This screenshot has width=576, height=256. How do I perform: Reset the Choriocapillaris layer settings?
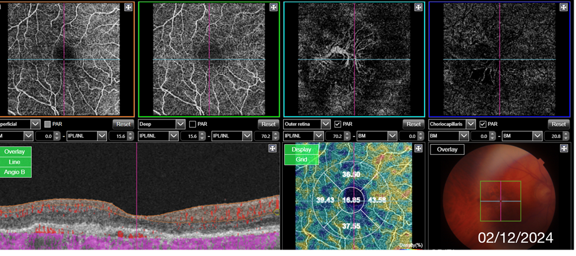coord(558,124)
